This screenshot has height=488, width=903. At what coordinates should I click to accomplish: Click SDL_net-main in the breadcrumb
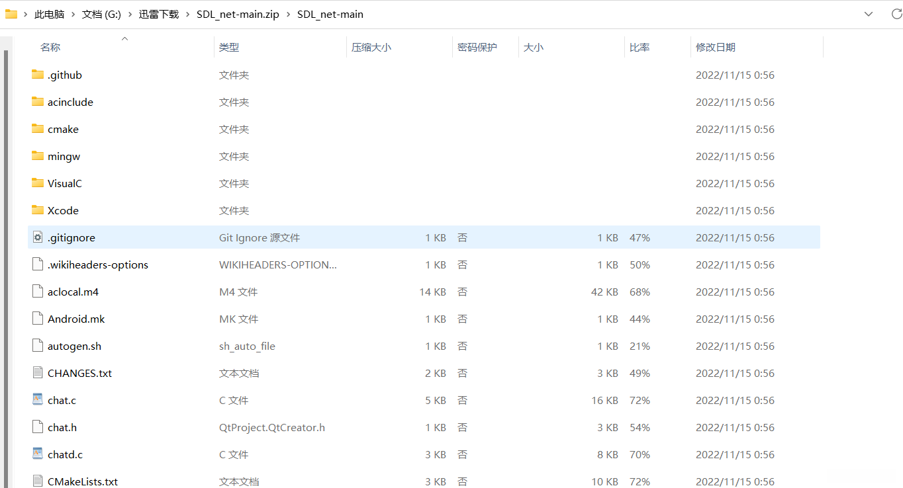[330, 14]
